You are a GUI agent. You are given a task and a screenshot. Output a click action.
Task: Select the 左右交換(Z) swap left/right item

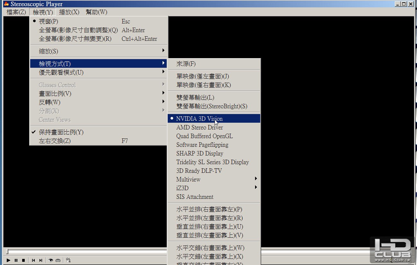[99, 141]
